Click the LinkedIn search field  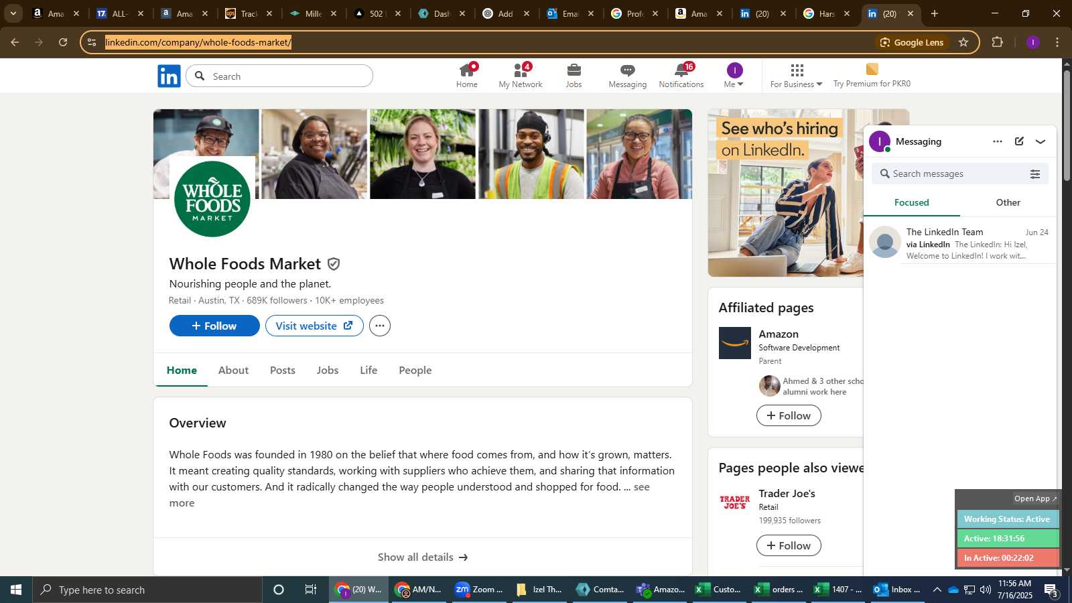pos(279,76)
